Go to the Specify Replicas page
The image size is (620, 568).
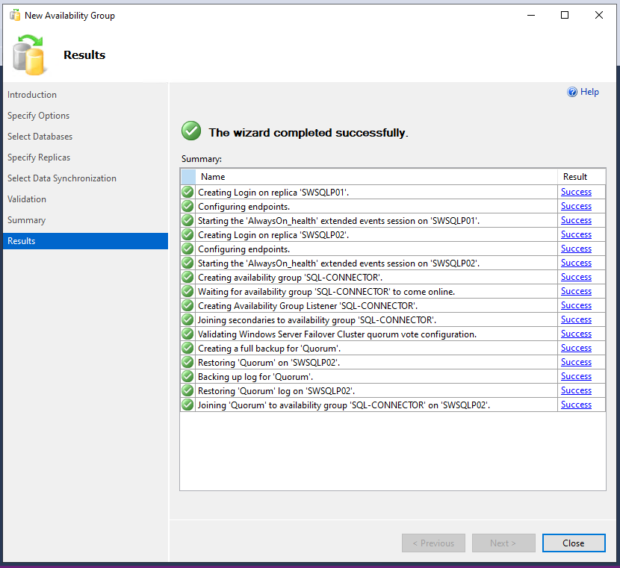39,157
